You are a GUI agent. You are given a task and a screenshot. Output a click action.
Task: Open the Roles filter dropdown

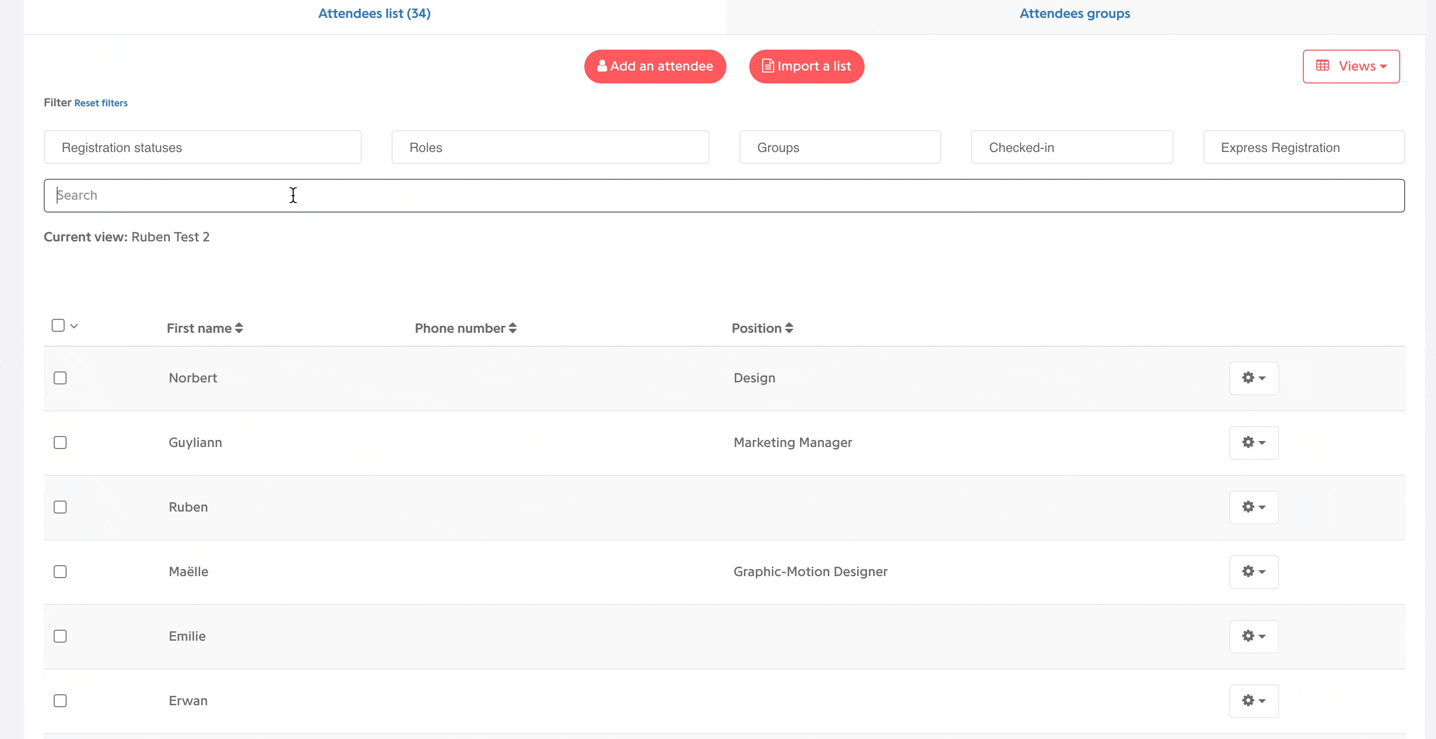coord(550,147)
